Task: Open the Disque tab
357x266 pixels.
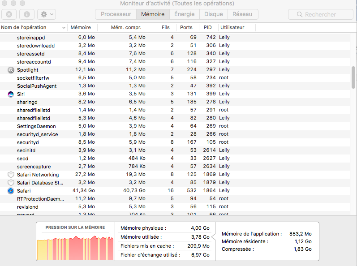Action: (213, 14)
